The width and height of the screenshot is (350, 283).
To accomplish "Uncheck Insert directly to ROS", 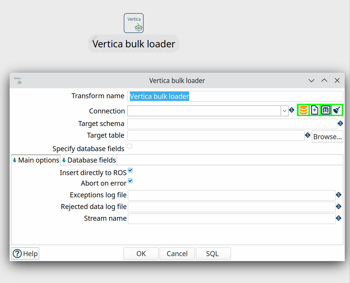I will click(x=130, y=170).
